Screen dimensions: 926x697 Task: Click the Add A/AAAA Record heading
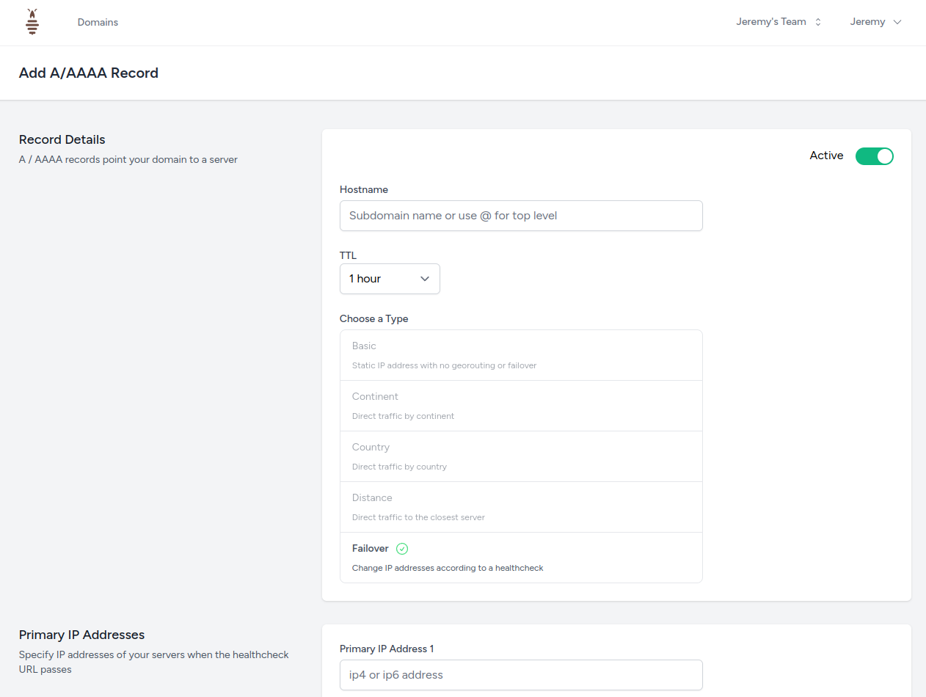[89, 73]
